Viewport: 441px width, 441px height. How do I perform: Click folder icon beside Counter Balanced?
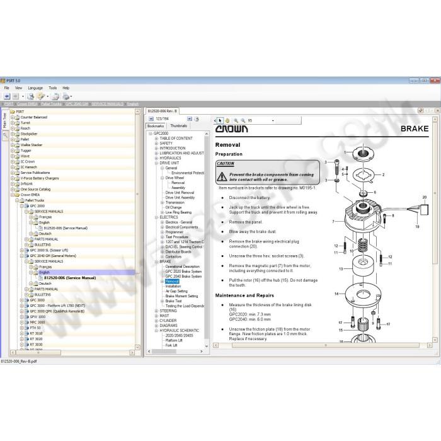point(18,117)
